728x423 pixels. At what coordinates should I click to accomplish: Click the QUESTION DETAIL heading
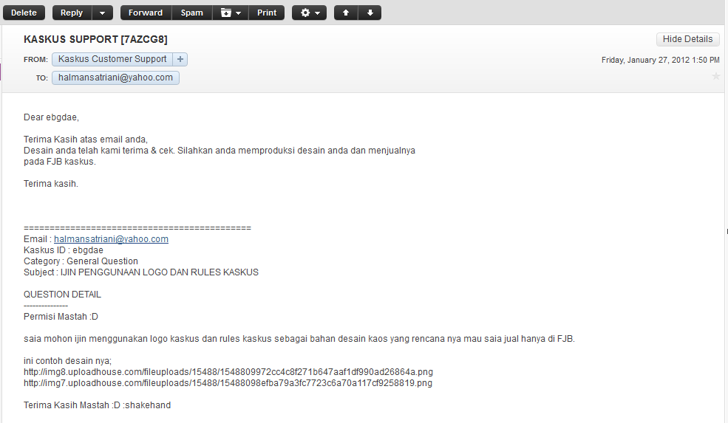(x=62, y=295)
